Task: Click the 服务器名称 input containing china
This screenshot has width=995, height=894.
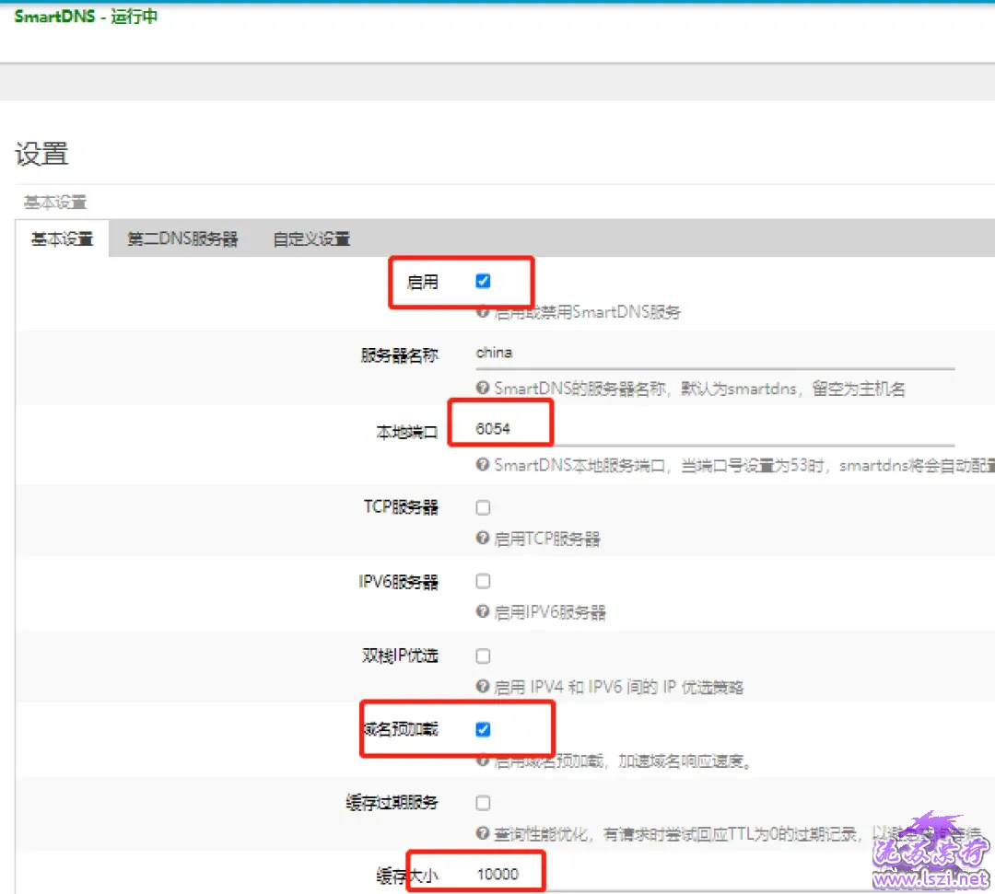Action: point(715,354)
